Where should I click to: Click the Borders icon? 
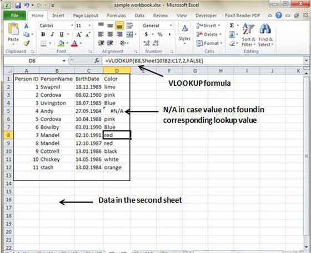[x=43, y=43]
